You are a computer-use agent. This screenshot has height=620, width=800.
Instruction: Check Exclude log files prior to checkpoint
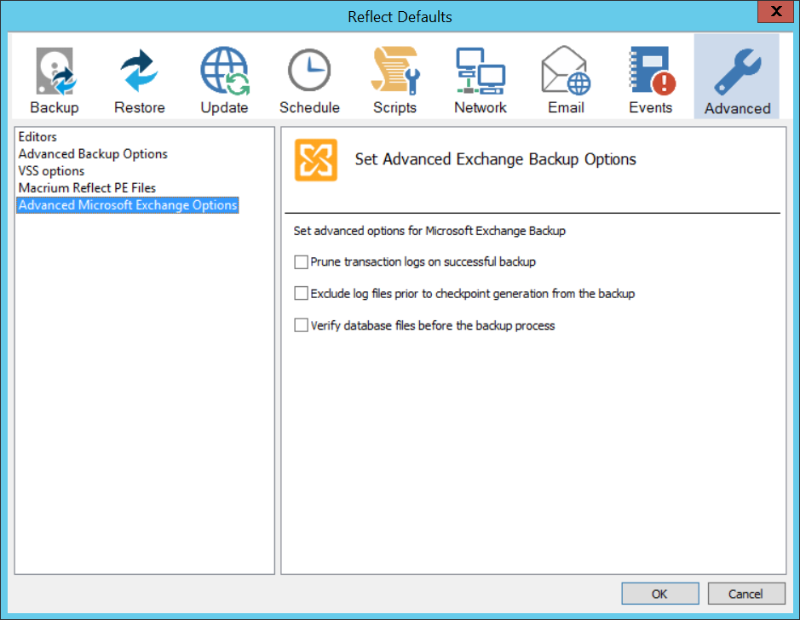[301, 294]
